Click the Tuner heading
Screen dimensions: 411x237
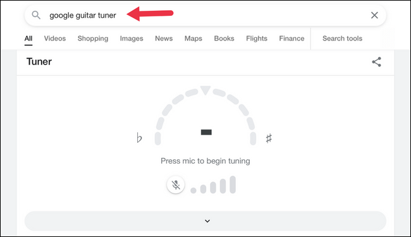pyautogui.click(x=39, y=61)
